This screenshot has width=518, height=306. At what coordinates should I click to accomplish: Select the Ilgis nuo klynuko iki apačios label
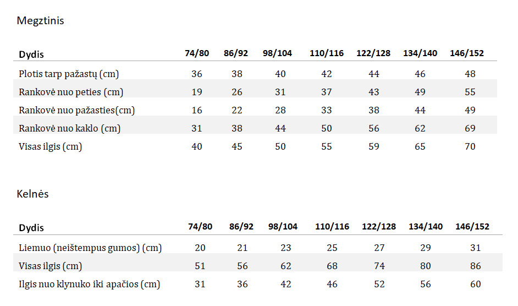pyautogui.click(x=89, y=284)
